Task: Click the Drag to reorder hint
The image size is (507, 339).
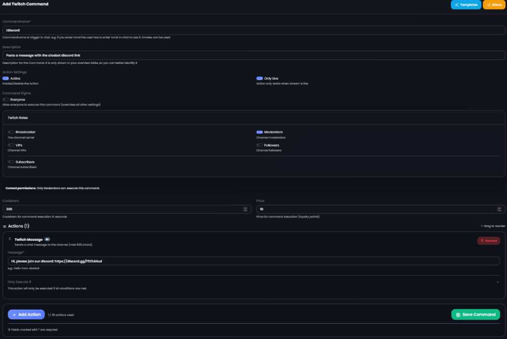Action: coord(493,226)
